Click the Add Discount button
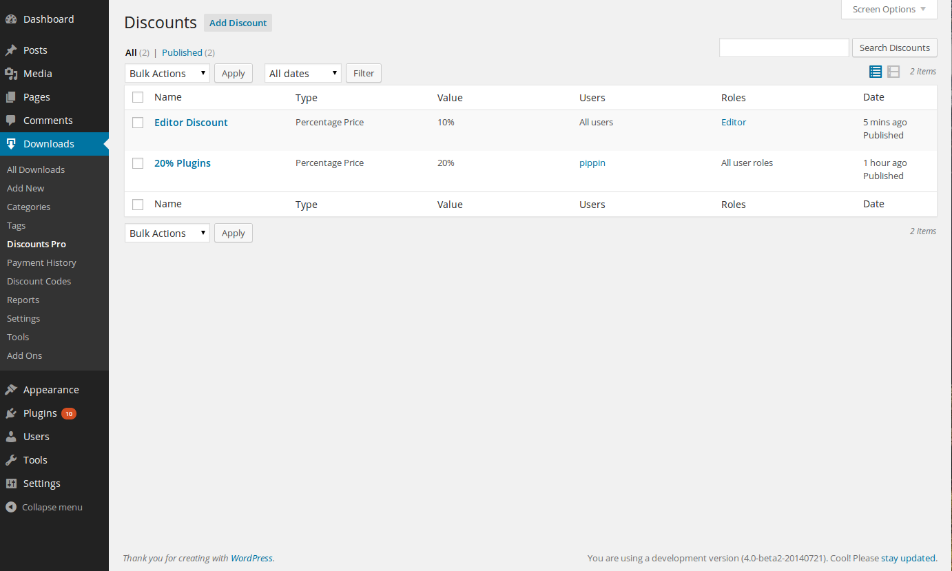952x571 pixels. pyautogui.click(x=238, y=23)
